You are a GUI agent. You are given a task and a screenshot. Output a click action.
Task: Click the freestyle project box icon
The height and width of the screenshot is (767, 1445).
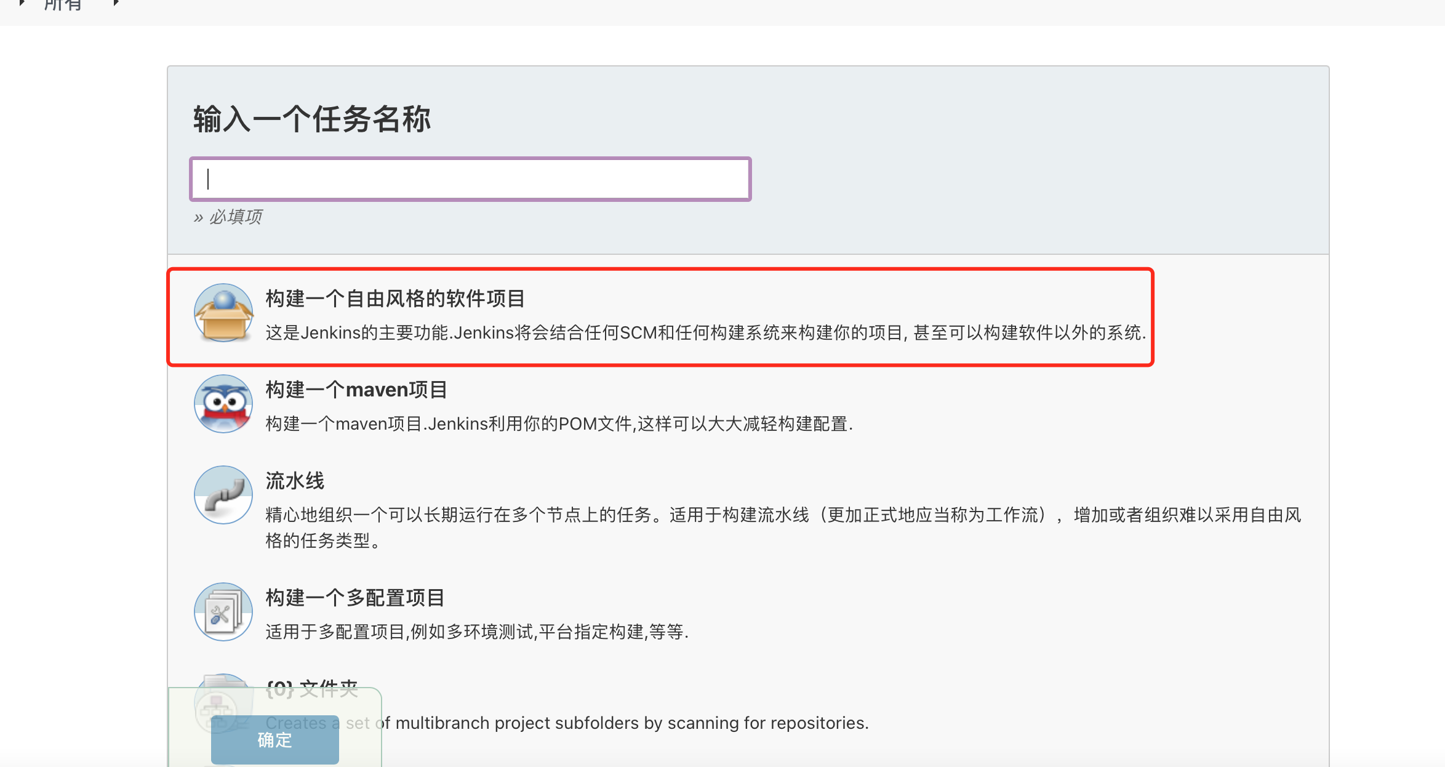coord(223,313)
